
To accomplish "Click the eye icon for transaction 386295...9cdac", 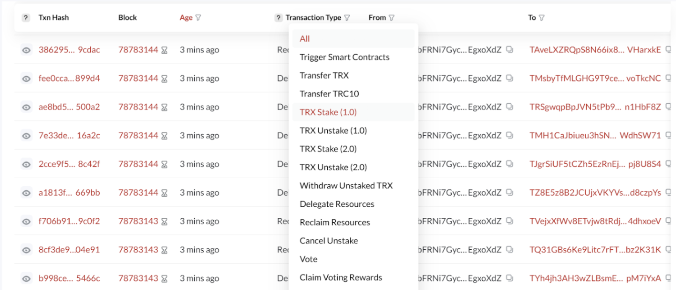I will click(x=26, y=50).
